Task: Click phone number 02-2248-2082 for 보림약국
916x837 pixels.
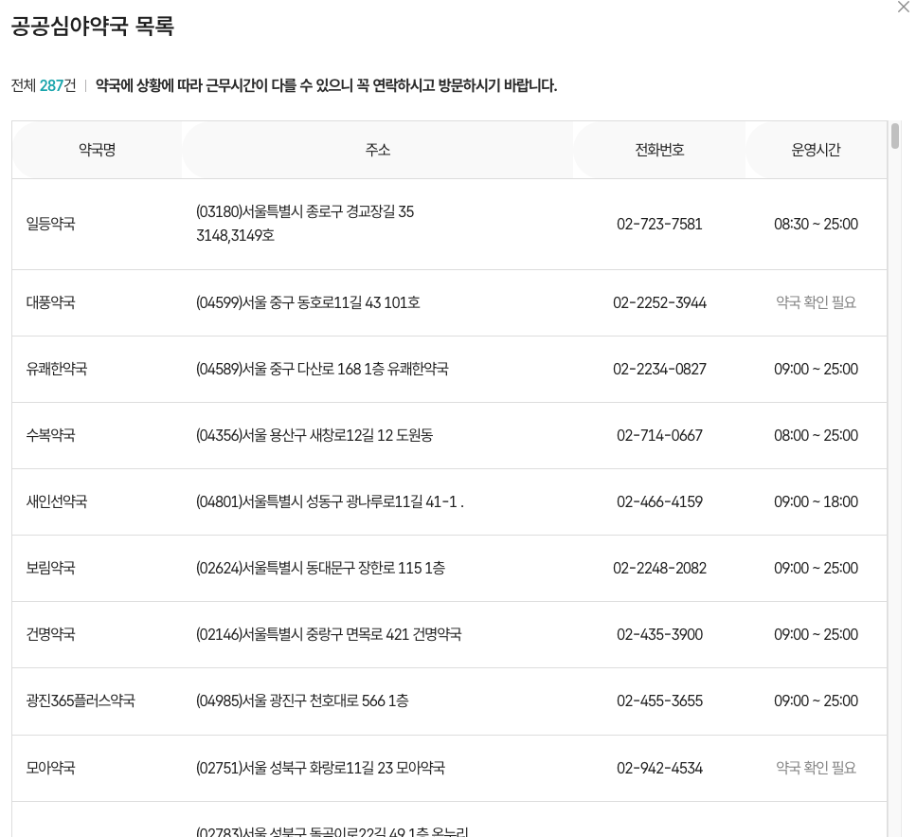Action: [x=659, y=569]
